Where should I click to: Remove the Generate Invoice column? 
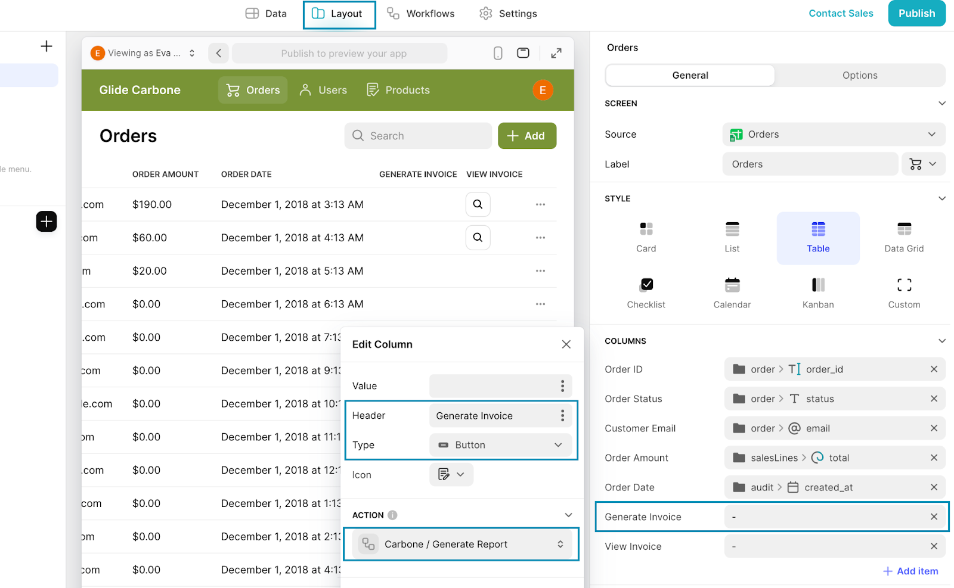pyautogui.click(x=934, y=517)
